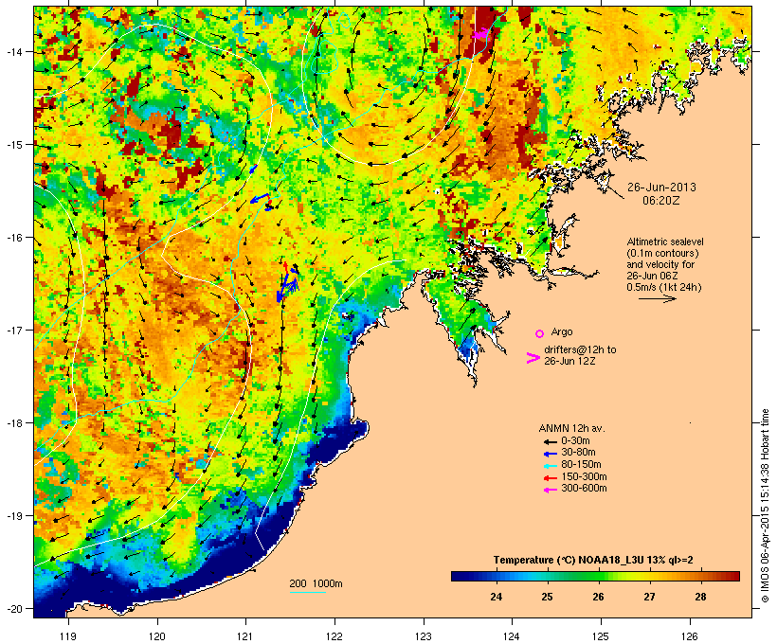Viewport: 777px width, 644px height.
Task: Click the latitude axis label -16
Action: click(13, 238)
